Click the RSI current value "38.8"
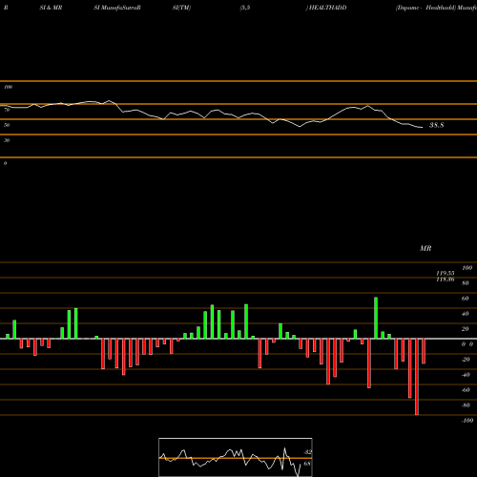Screen dimensions: 477x477 pos(436,125)
